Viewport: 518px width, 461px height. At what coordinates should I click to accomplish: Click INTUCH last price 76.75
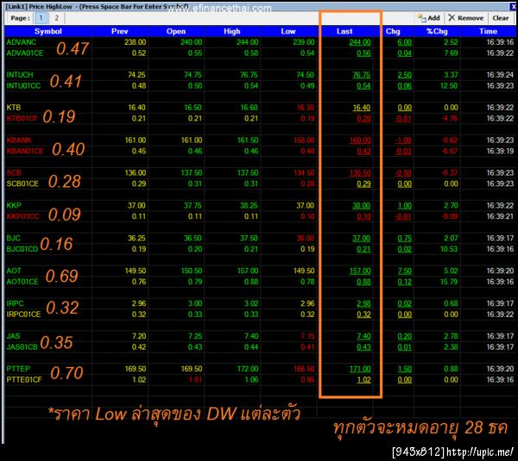tap(362, 75)
